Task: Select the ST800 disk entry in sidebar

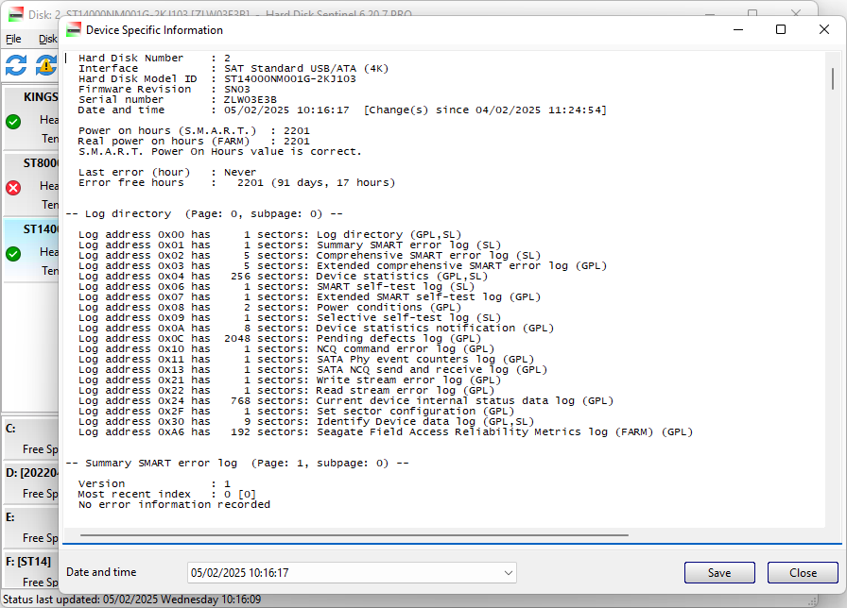Action: tap(31, 184)
